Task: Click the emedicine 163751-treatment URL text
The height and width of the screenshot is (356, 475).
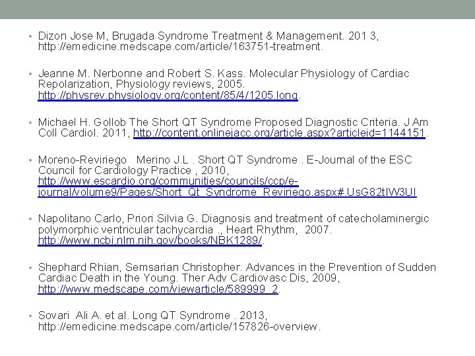Action: click(181, 46)
